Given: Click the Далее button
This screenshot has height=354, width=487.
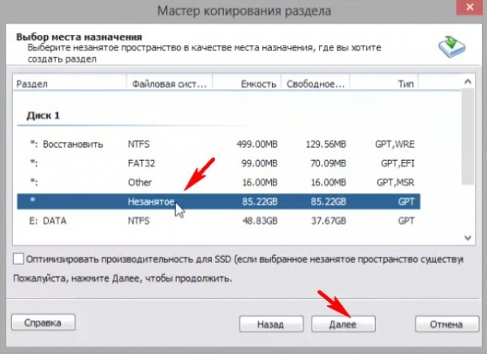Looking at the screenshot, I should (343, 324).
